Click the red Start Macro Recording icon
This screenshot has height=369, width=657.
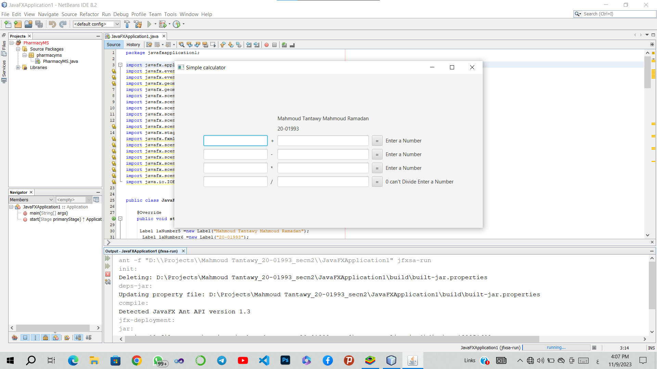[267, 45]
